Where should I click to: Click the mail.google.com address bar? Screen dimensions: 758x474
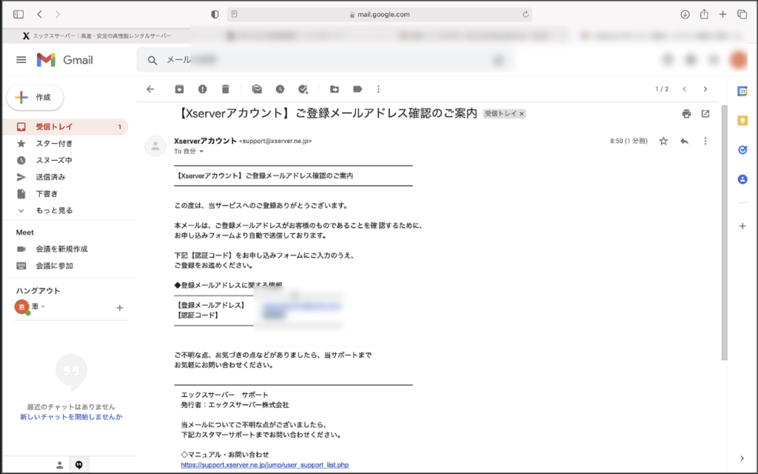click(380, 15)
